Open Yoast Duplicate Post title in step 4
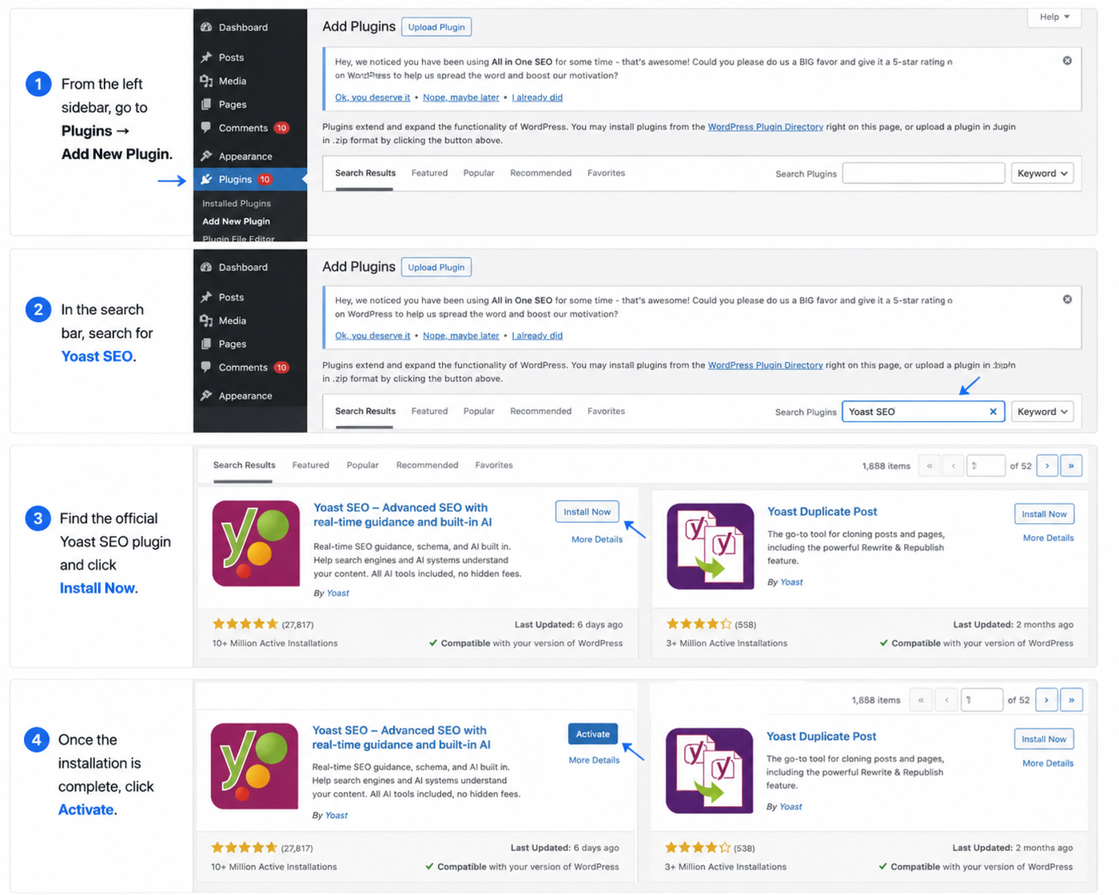This screenshot has width=1119, height=895. [821, 736]
